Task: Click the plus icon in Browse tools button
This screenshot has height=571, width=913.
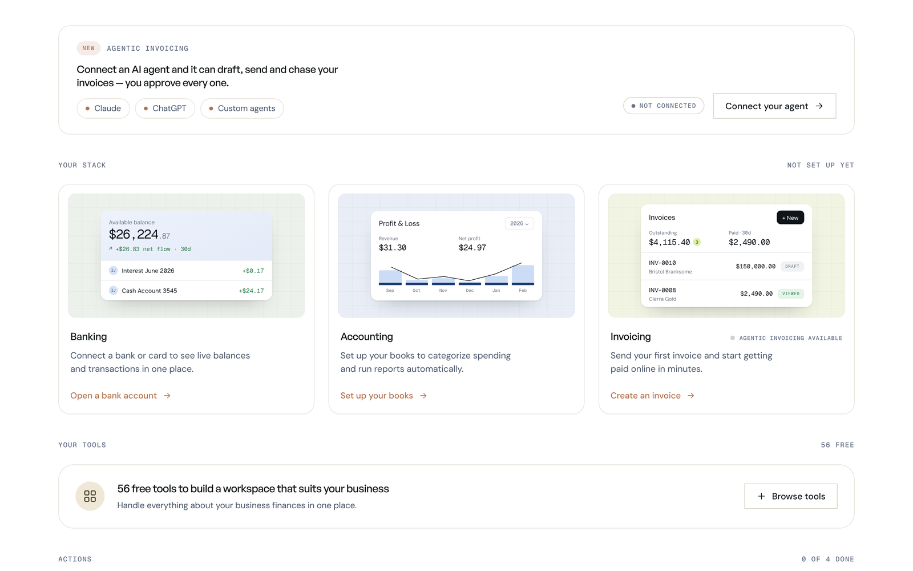Action: [761, 496]
